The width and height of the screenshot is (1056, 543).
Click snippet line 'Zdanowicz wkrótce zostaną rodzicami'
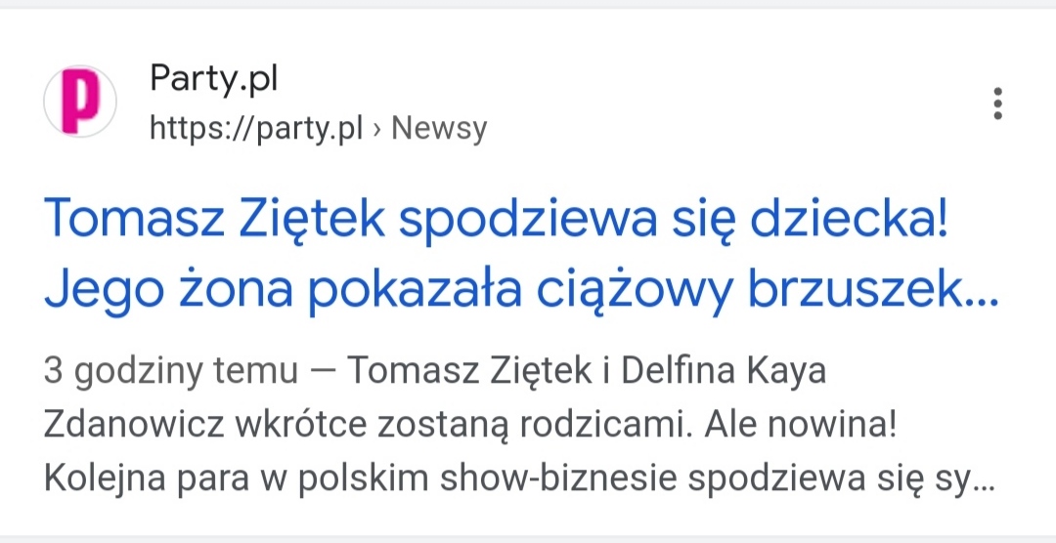pos(365,426)
